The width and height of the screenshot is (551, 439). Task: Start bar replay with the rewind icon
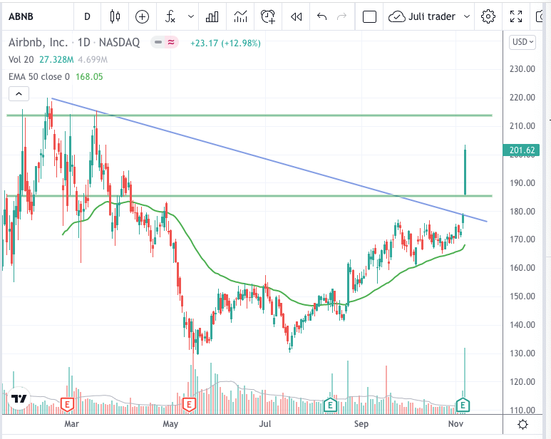(x=296, y=16)
